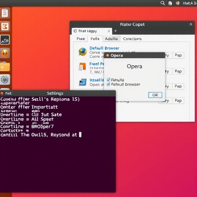Click the terminal cursor after 'Reysond at'

[80, 135]
